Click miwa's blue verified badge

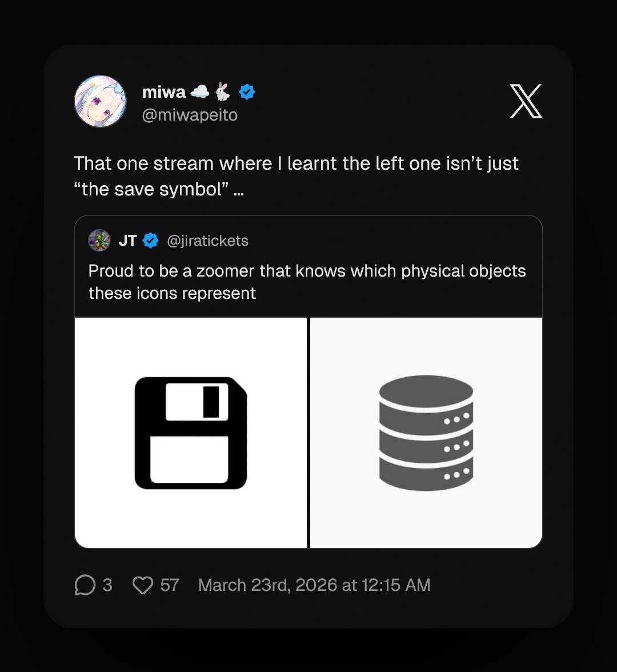click(x=247, y=91)
